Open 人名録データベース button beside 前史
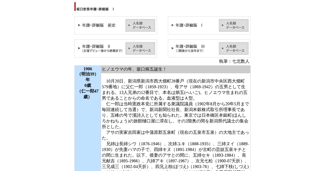Image resolution: width=325 pixels, height=171 pixels. click(140, 25)
